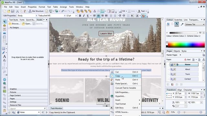This screenshot has height=116, width=207.
Task: Save the site with the floppy disk icon
Action: pyautogui.click(x=13, y=11)
